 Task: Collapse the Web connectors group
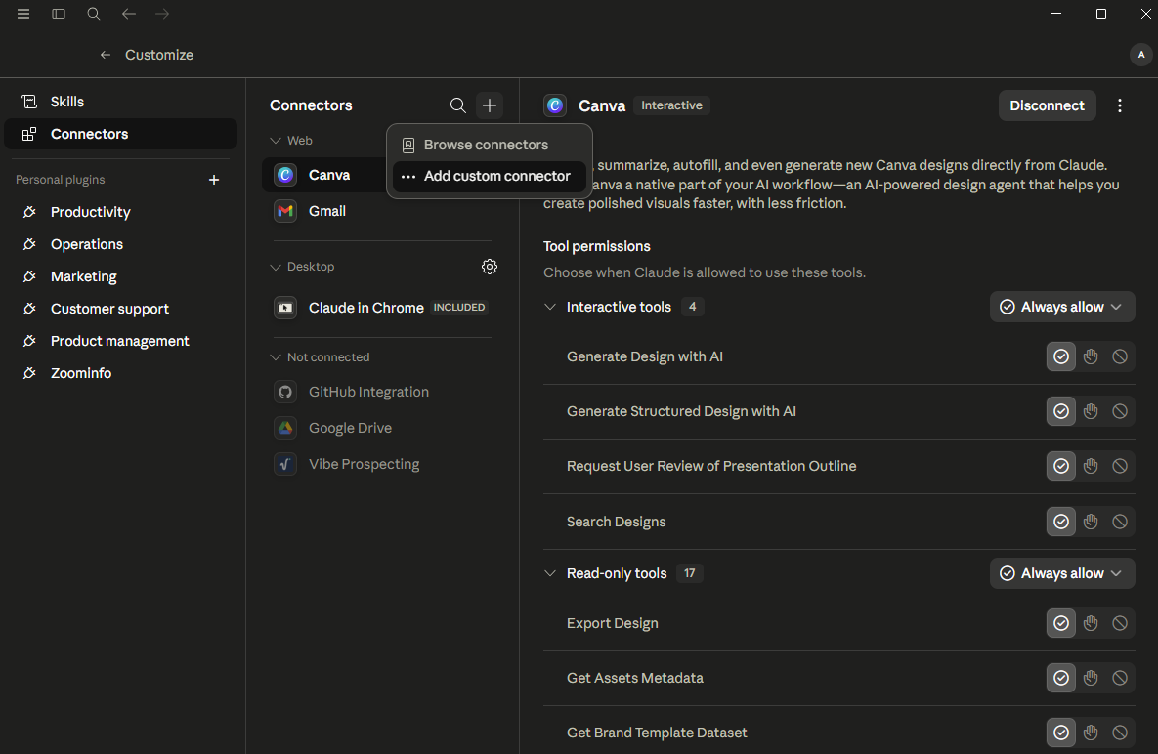tap(276, 141)
